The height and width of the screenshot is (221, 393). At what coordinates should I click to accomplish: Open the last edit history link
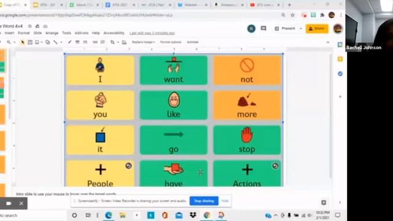tap(152, 33)
